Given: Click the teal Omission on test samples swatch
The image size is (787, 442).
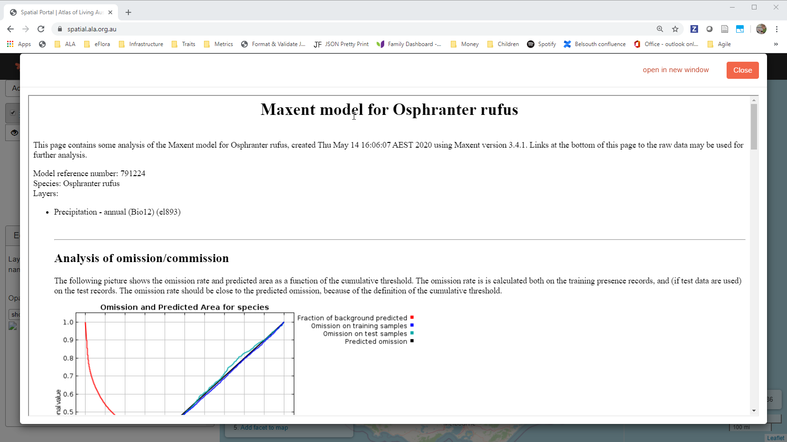Looking at the screenshot, I should 412,333.
